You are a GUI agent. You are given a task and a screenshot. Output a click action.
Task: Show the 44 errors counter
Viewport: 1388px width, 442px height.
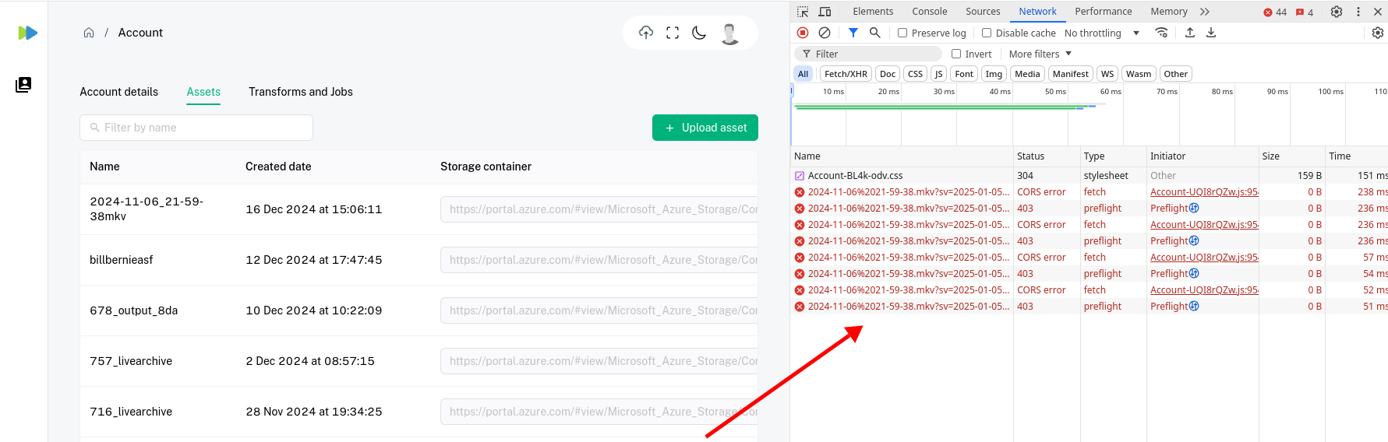[1275, 12]
